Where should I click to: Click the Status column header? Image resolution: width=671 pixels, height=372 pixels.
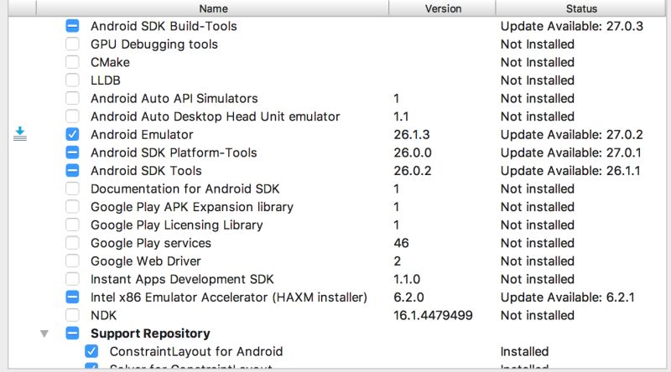coord(581,8)
